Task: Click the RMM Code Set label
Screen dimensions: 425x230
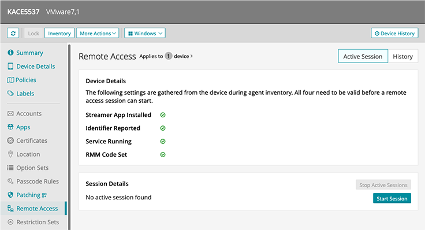Action: 106,155
